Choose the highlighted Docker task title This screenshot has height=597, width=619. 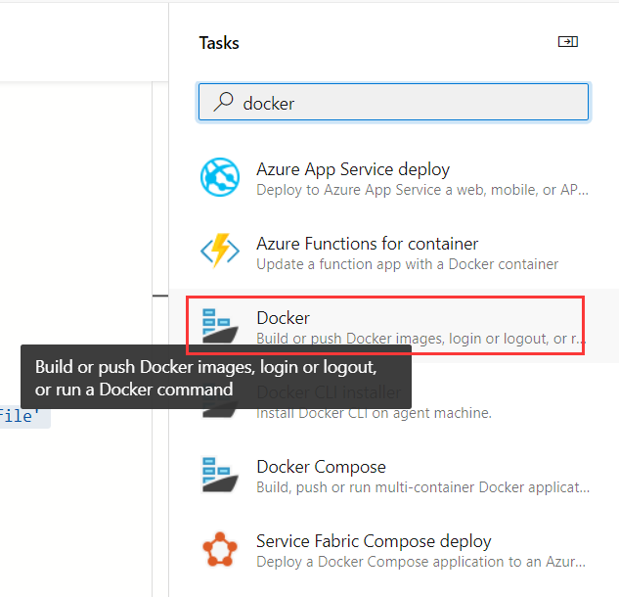(283, 318)
